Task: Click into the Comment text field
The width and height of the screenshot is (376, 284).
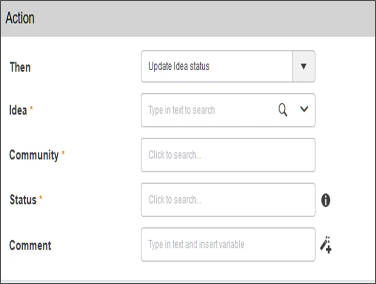Action: pyautogui.click(x=228, y=245)
